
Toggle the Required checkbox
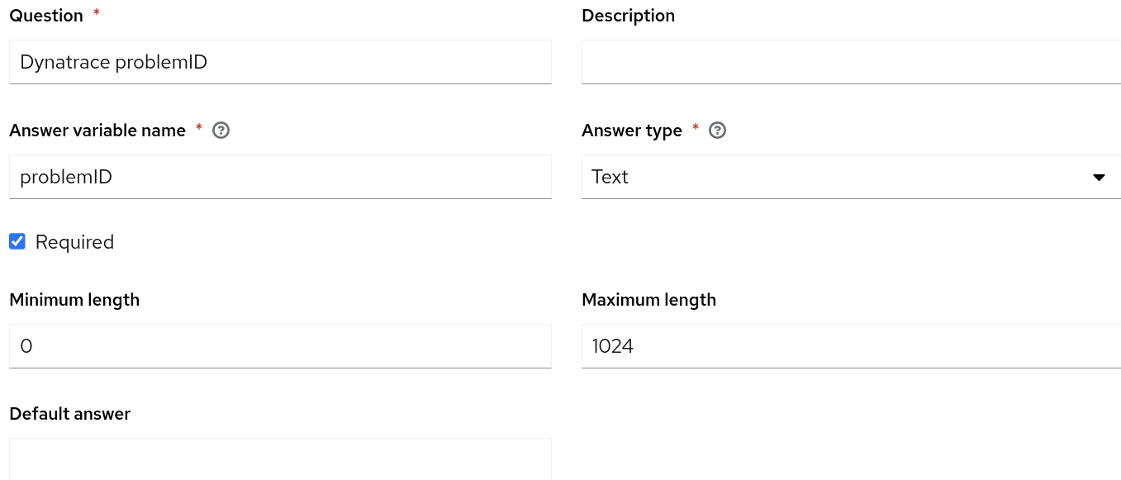[x=17, y=241]
